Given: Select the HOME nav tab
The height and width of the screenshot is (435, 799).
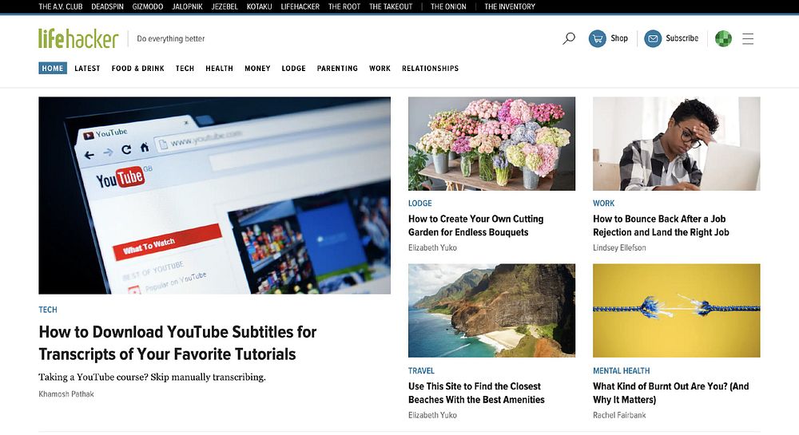Looking at the screenshot, I should tap(53, 68).
